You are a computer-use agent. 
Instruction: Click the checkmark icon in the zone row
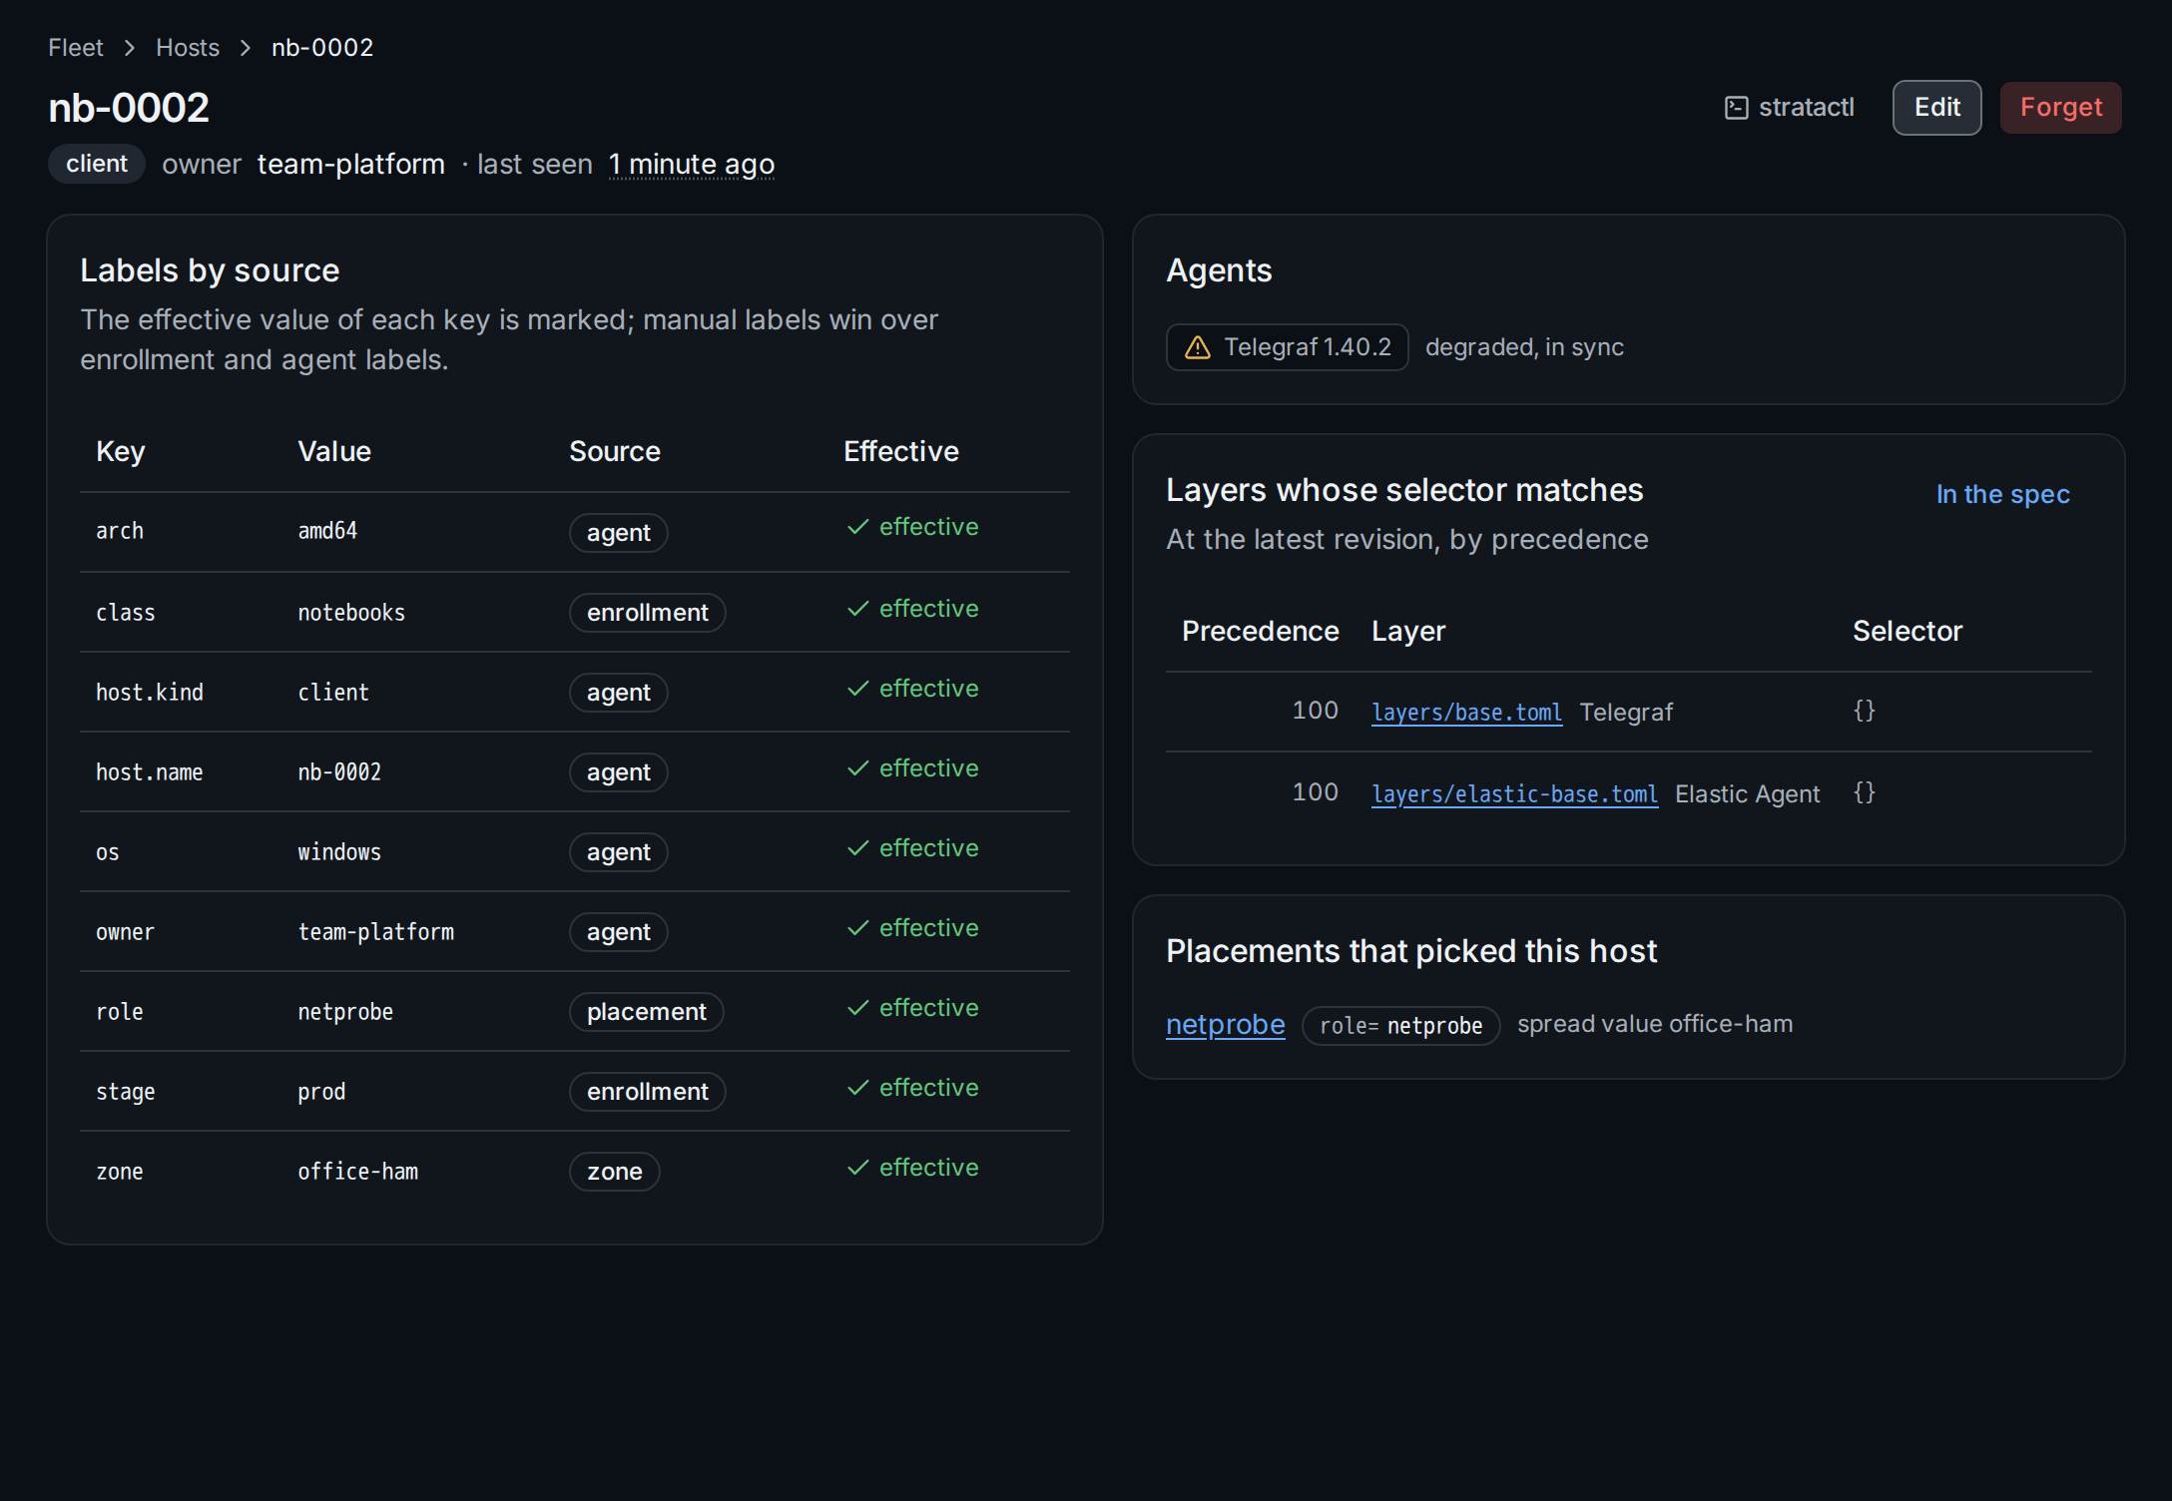point(857,1168)
